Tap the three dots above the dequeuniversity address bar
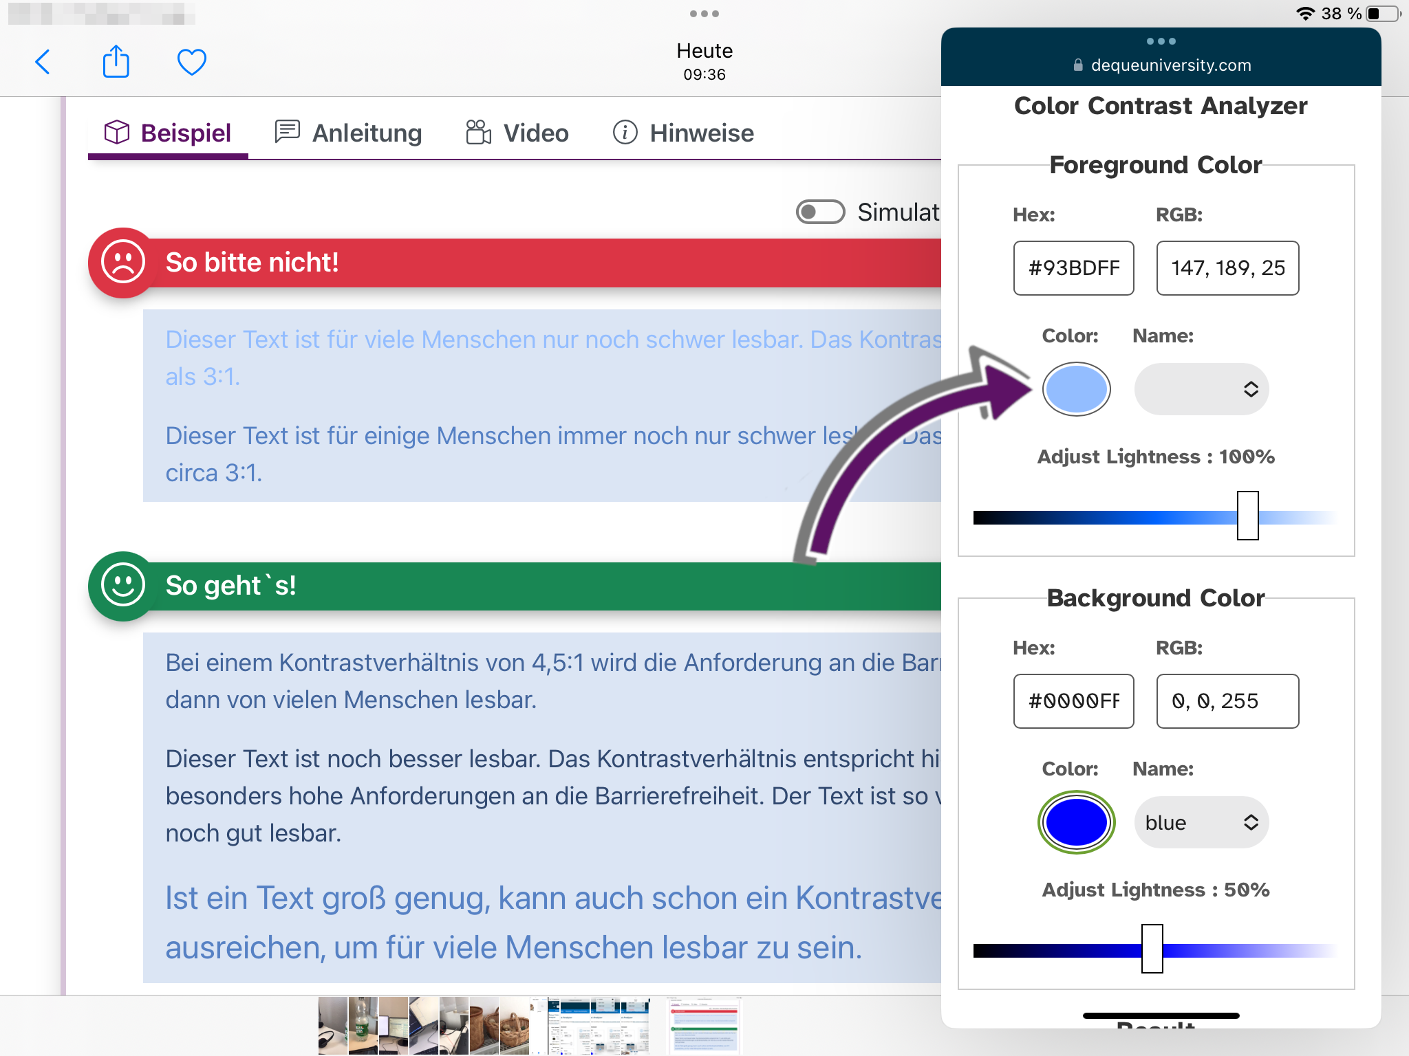This screenshot has height=1056, width=1409. click(x=1161, y=41)
